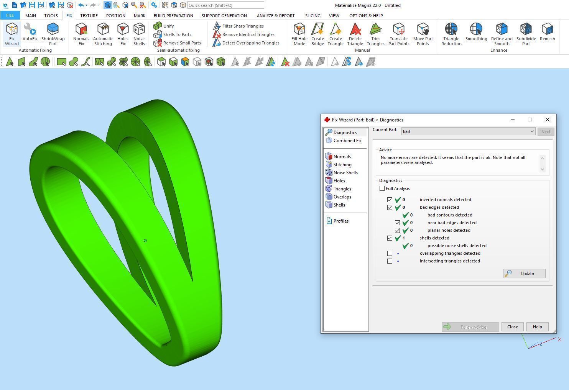Enable intersecting triangles detected checkbox
Screen dimensions: 569x390
pyautogui.click(x=390, y=261)
